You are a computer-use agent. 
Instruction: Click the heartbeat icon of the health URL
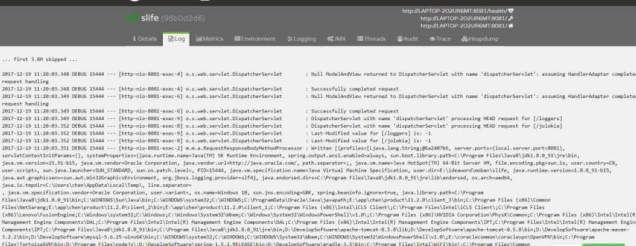pos(511,11)
